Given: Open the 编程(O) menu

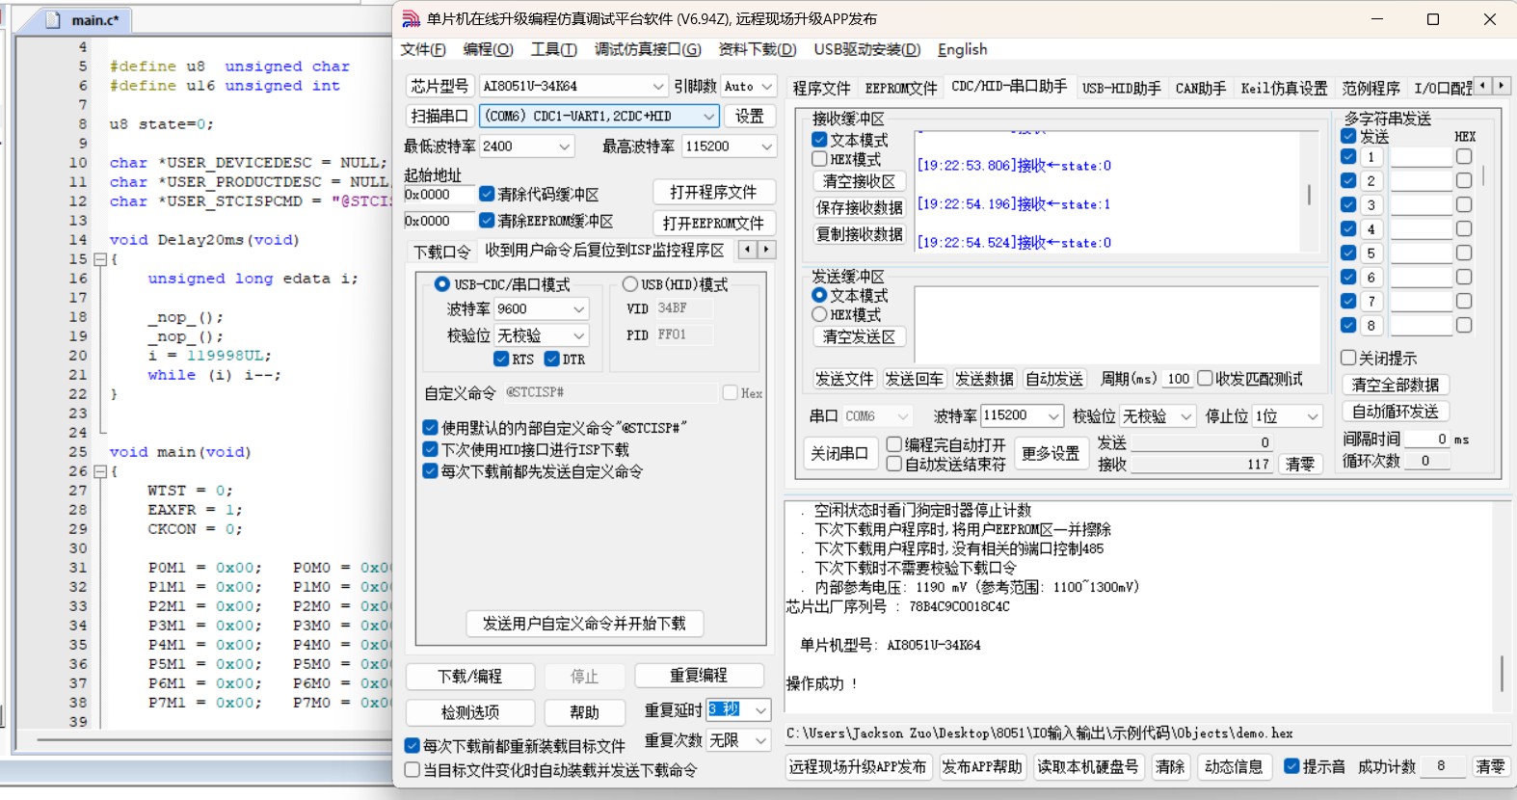Looking at the screenshot, I should click(489, 49).
